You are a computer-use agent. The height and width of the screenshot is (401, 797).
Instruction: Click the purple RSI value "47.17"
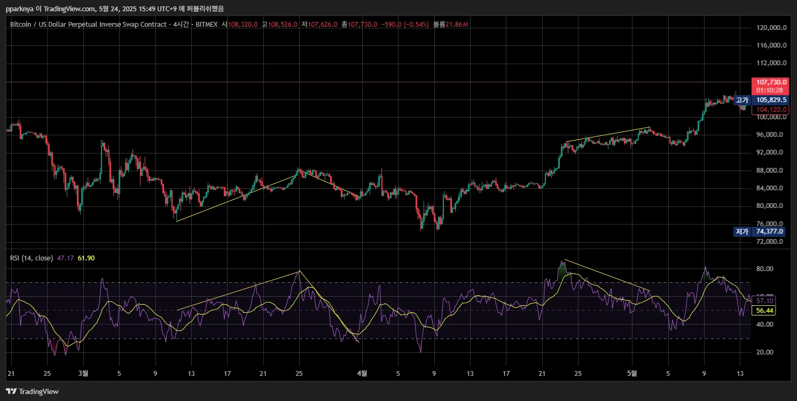tap(65, 258)
